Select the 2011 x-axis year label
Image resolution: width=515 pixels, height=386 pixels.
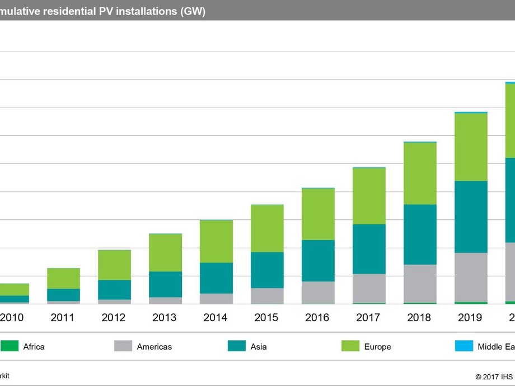63,318
